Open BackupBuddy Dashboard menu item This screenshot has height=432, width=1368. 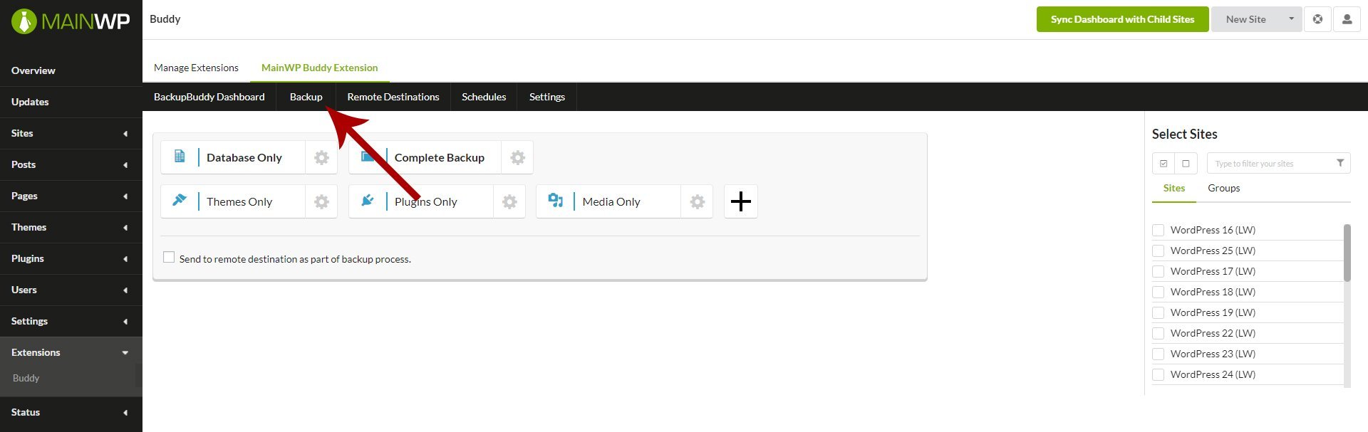click(209, 97)
